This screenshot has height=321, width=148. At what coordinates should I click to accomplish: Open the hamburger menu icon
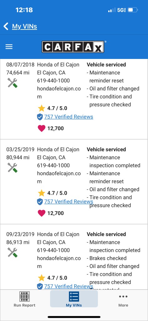click(9, 47)
